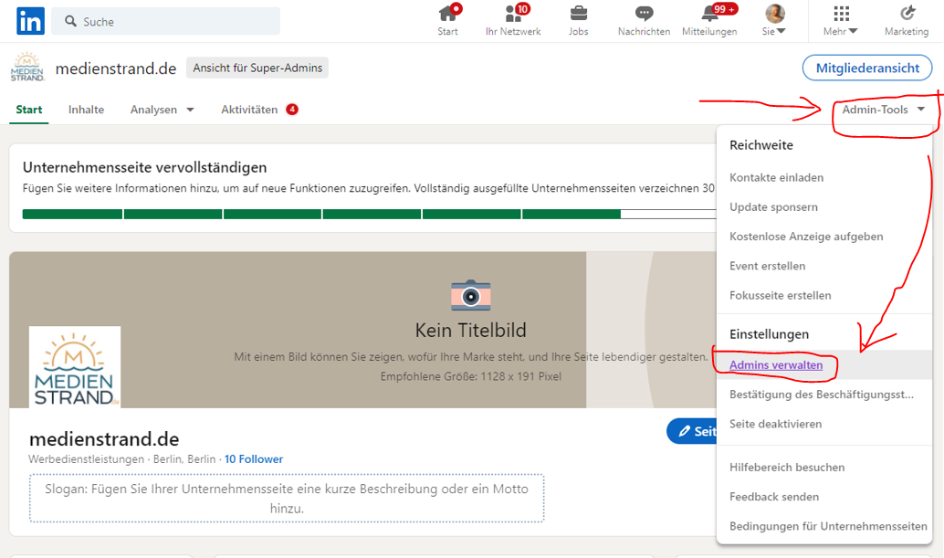Choose Kontakte einladen from menu
This screenshot has height=558, width=944.
coord(776,177)
